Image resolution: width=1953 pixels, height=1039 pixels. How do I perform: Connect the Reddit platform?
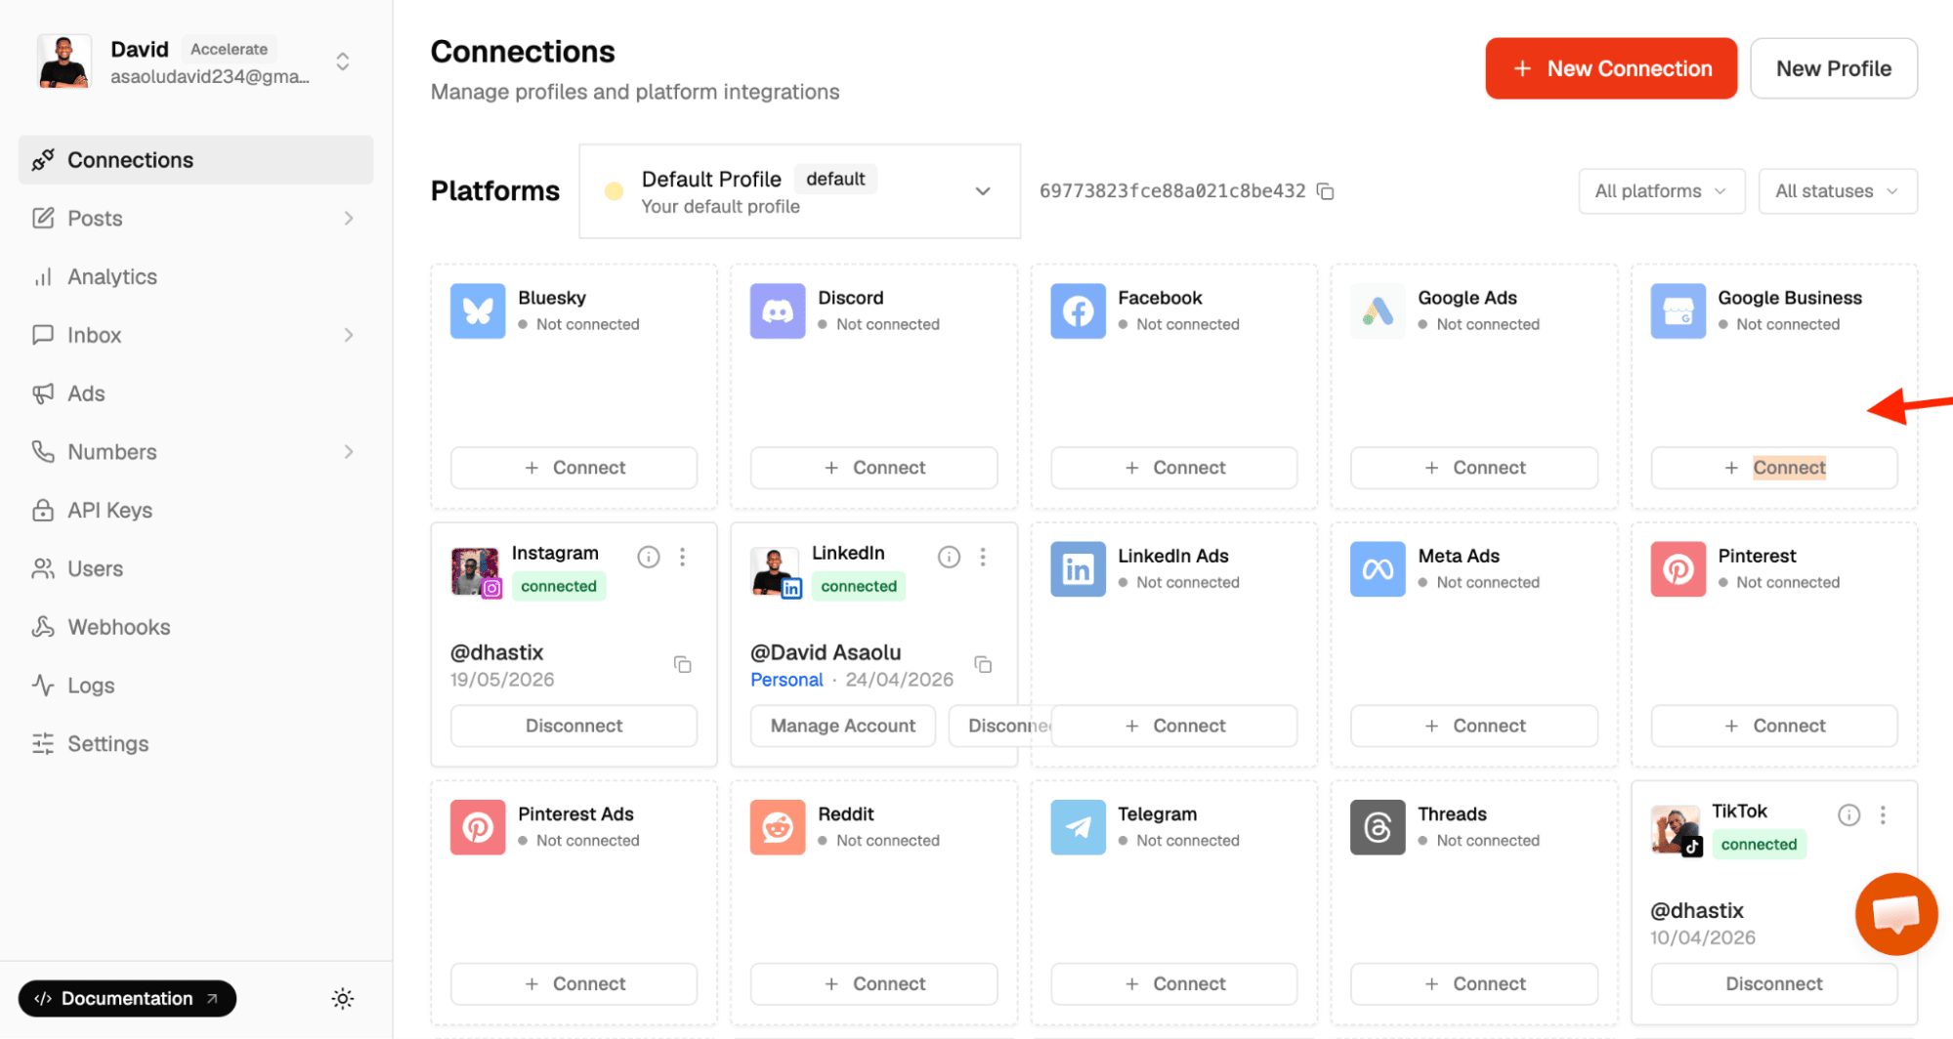[873, 983]
